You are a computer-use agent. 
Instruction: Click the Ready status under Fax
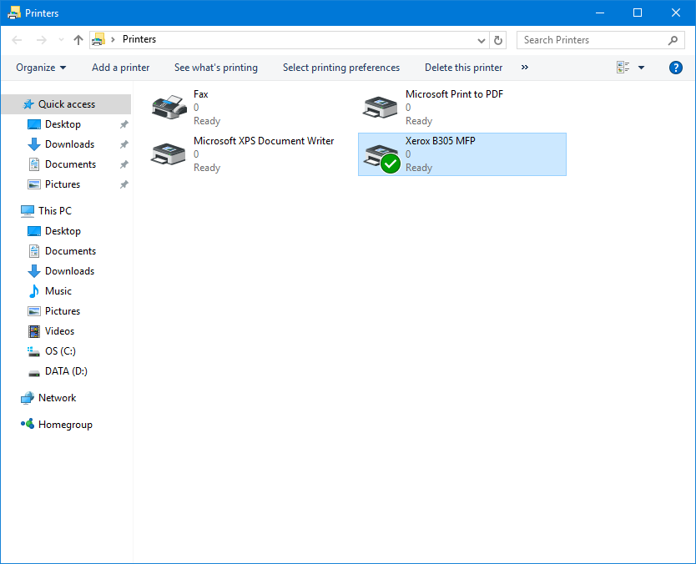click(207, 121)
